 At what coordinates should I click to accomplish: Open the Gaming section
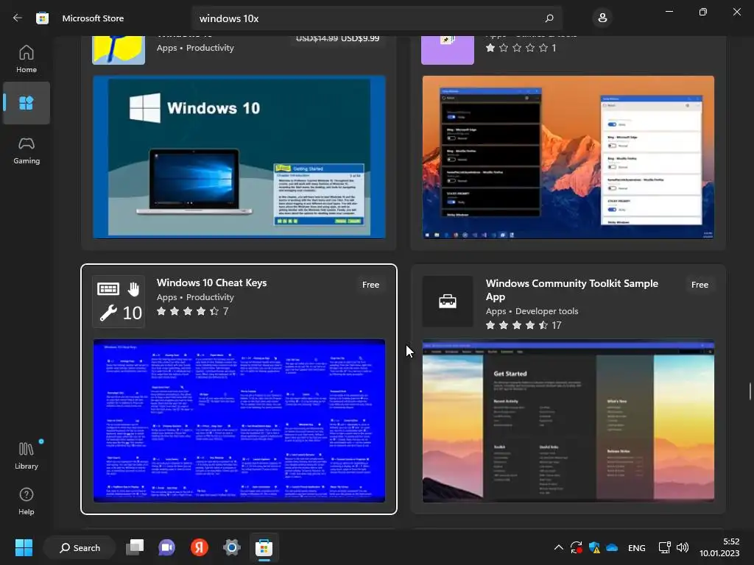(x=27, y=151)
